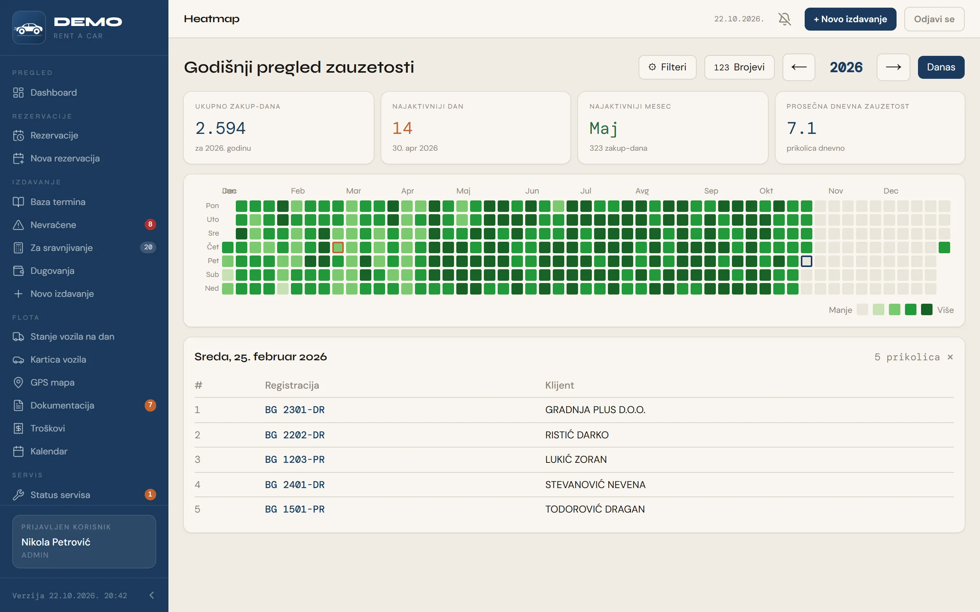
Task: Select Rezervacije menu item
Action: point(84,135)
